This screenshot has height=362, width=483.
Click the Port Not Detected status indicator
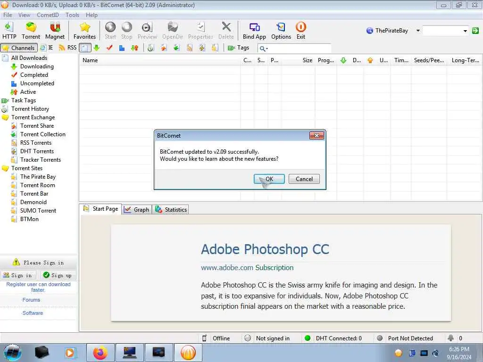pyautogui.click(x=405, y=338)
